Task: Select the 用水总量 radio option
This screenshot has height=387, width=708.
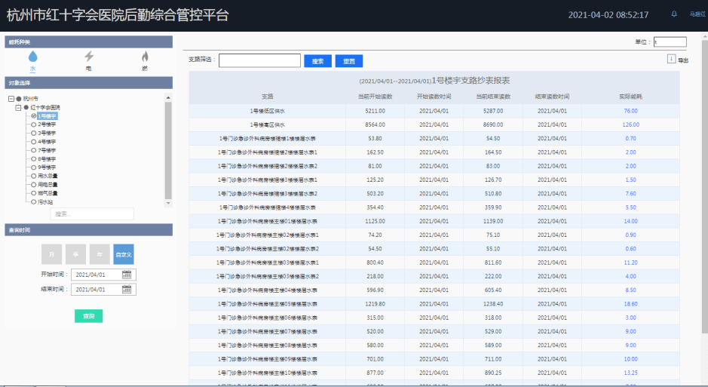Action: coord(33,176)
